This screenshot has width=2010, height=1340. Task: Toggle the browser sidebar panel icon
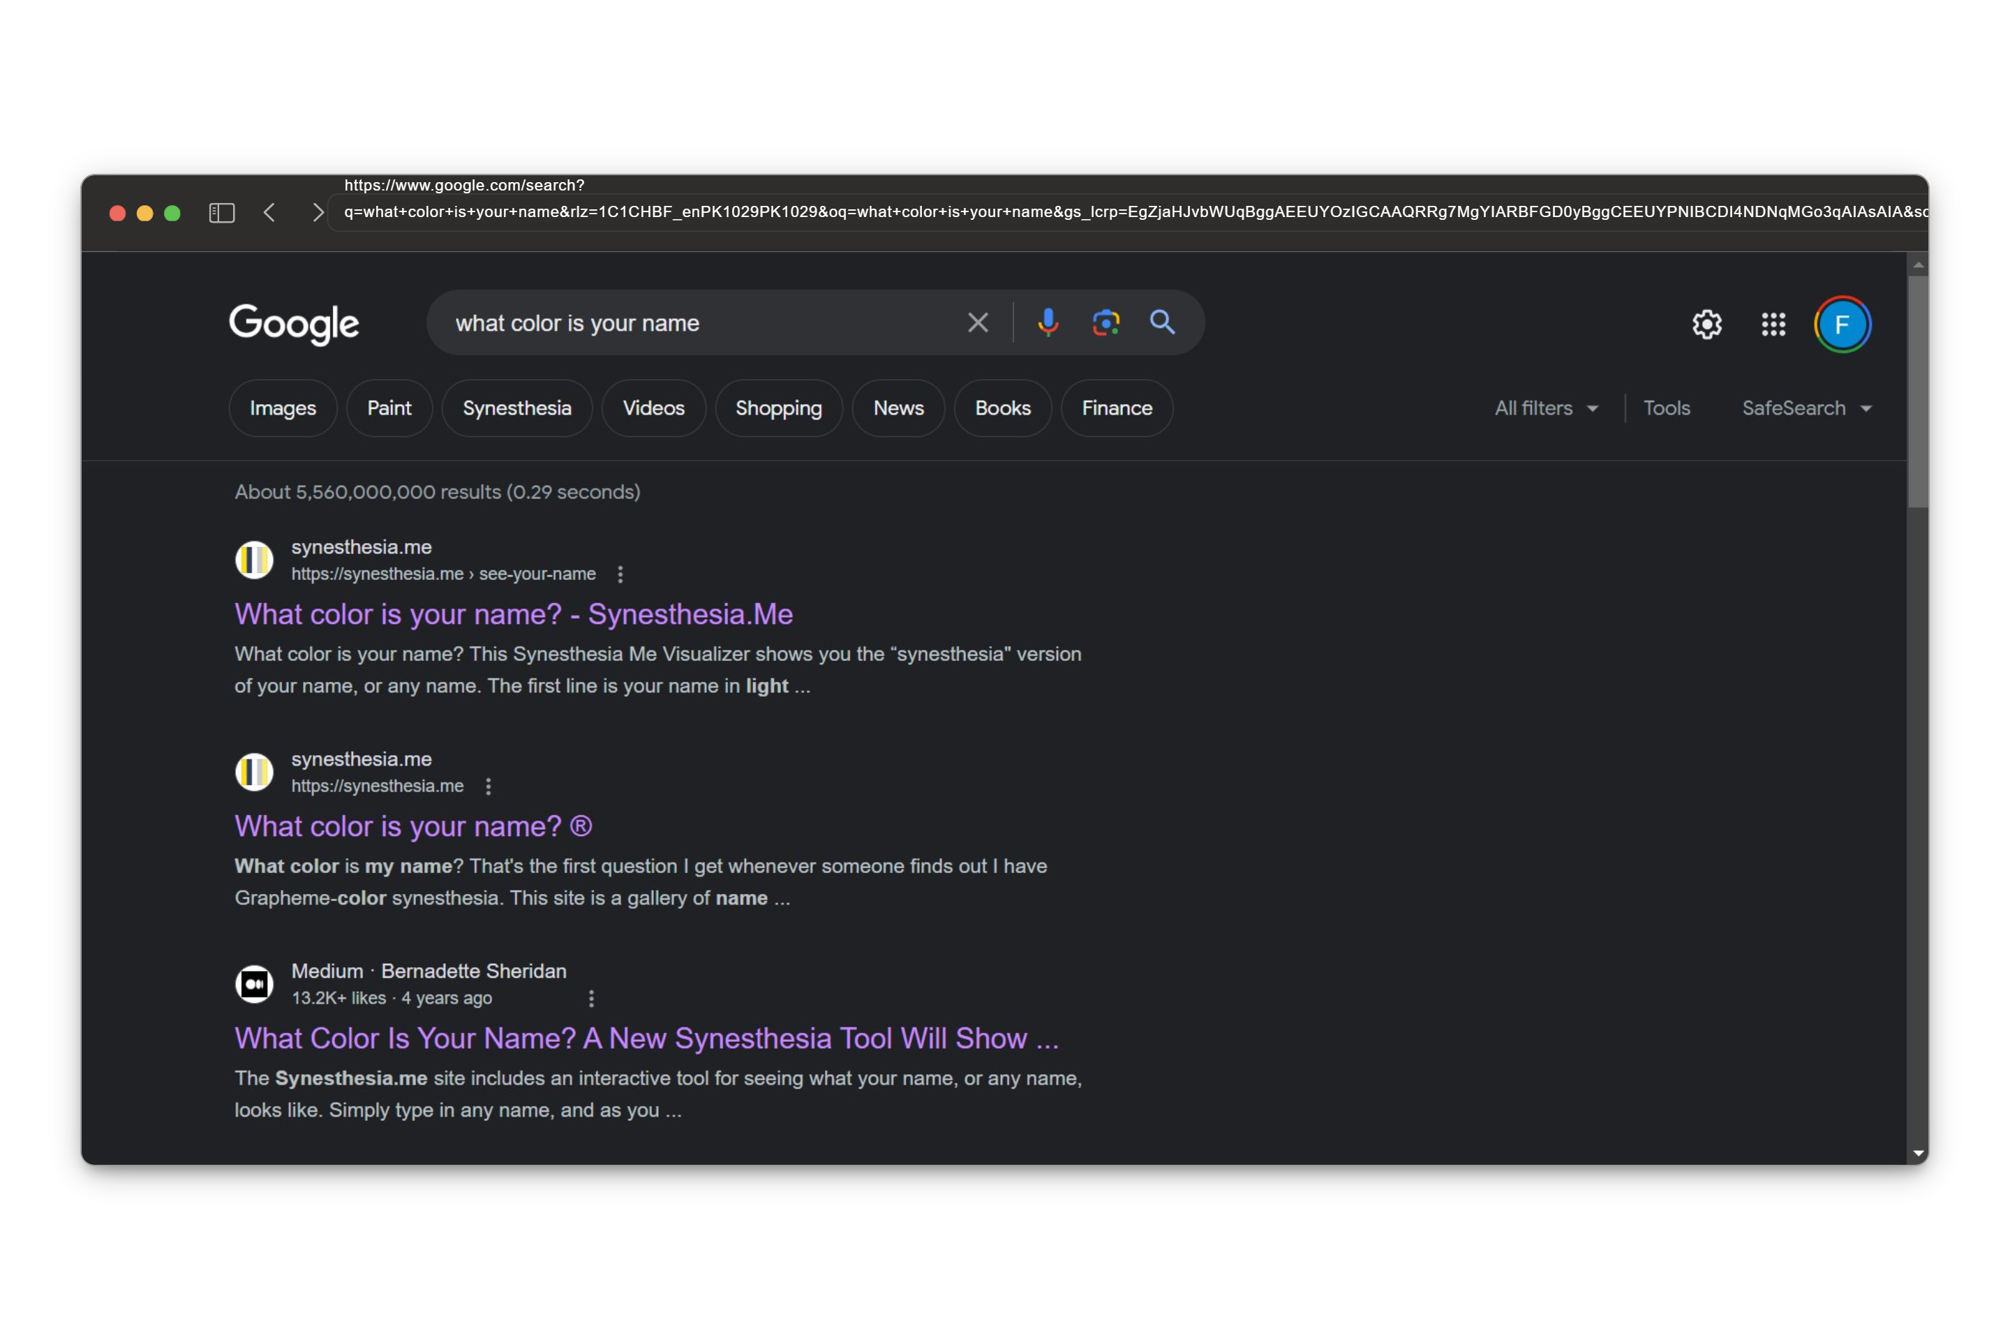tap(221, 213)
